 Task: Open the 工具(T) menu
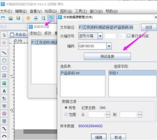[81, 11]
